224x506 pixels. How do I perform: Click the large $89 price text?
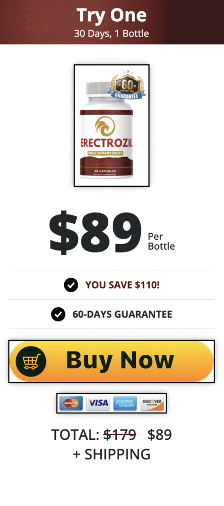click(x=95, y=233)
